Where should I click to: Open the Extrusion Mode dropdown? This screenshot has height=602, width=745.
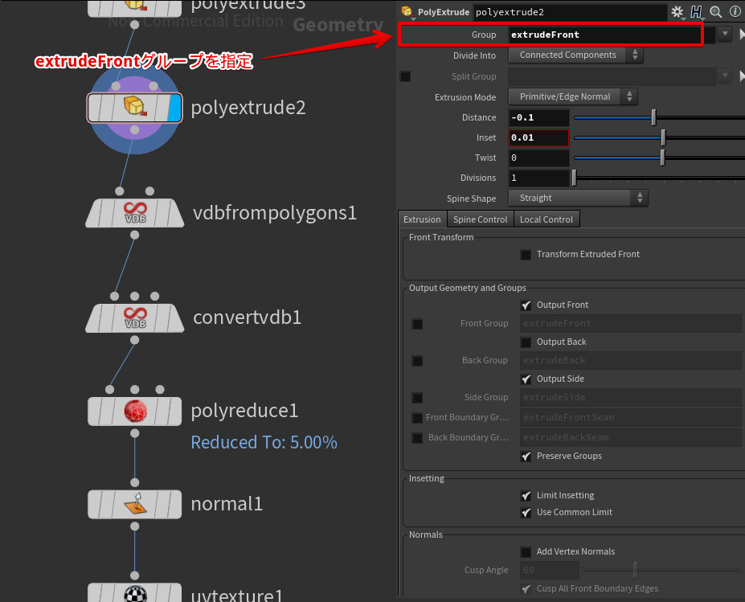point(573,96)
